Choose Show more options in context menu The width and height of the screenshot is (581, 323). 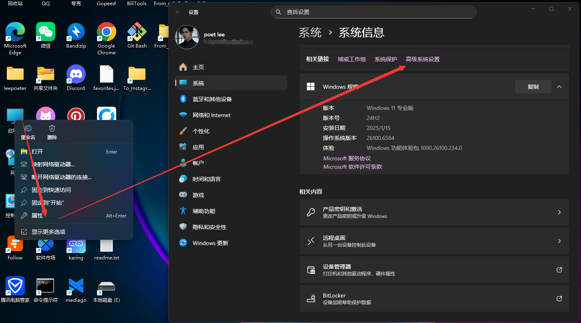pyautogui.click(x=48, y=232)
